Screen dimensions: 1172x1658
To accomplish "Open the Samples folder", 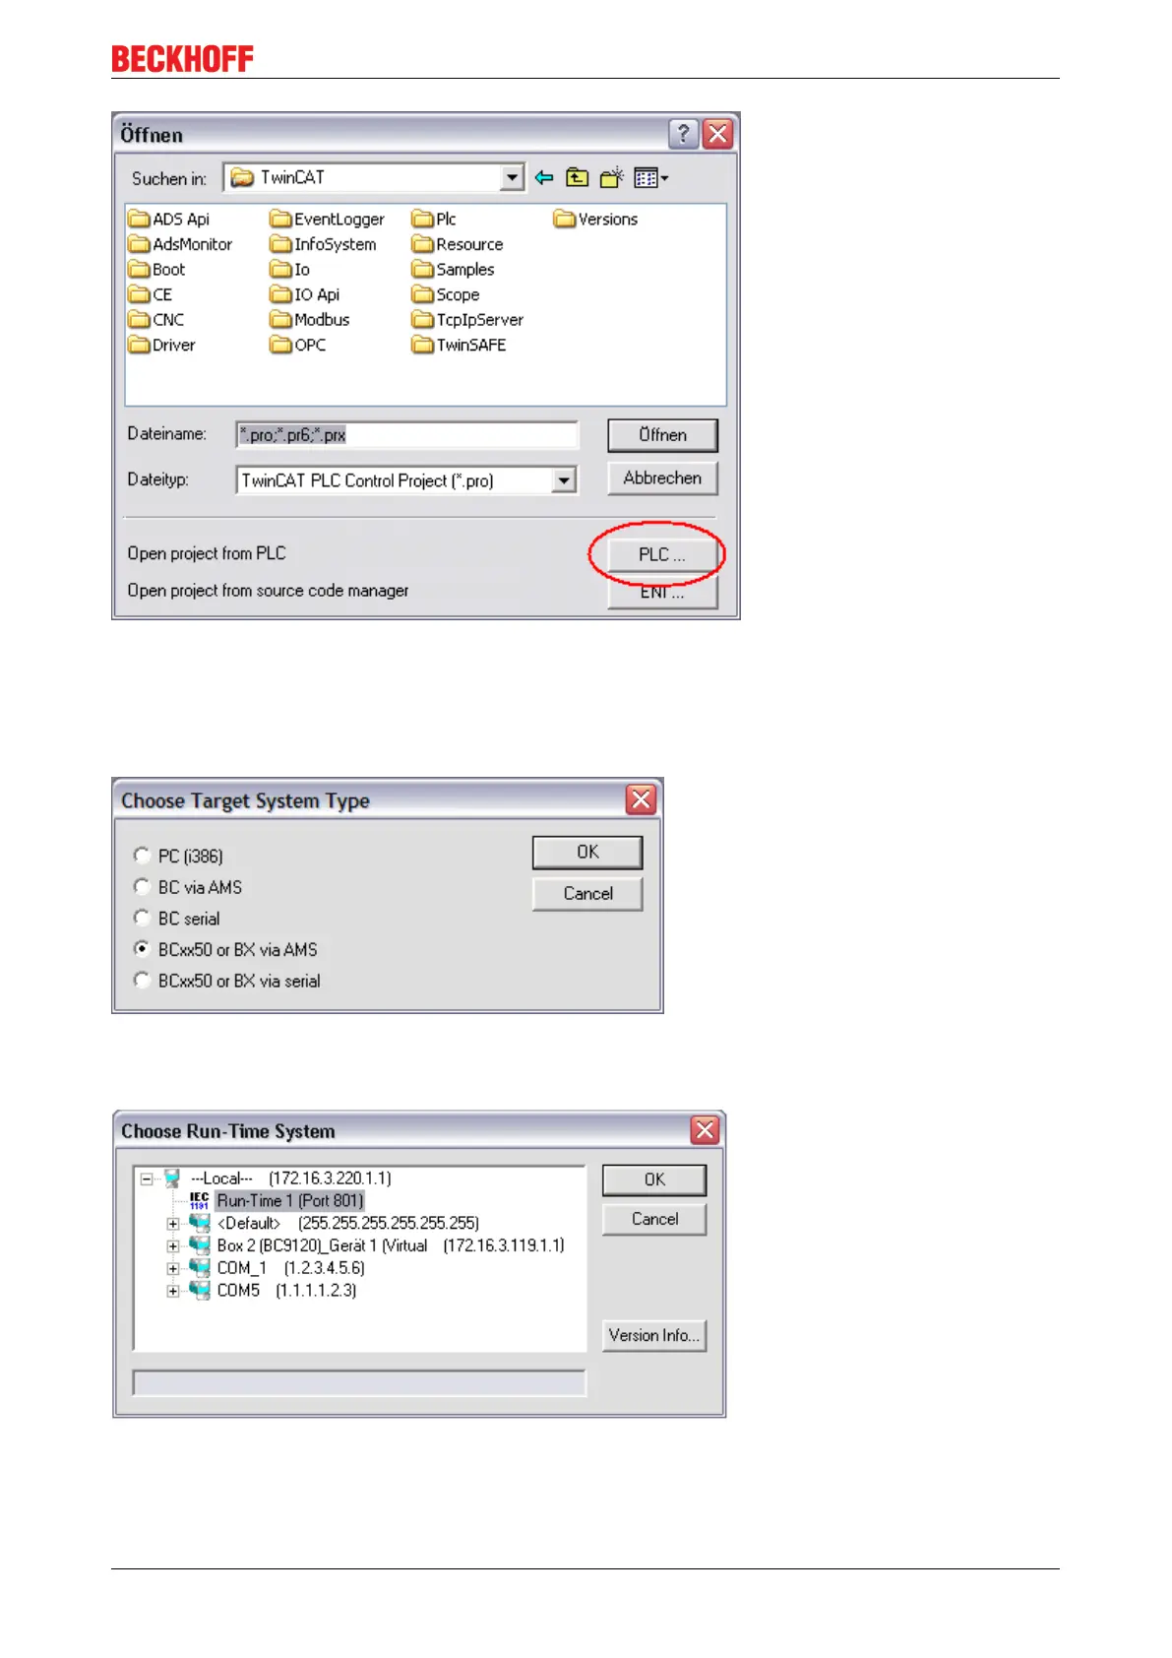I will [x=453, y=269].
